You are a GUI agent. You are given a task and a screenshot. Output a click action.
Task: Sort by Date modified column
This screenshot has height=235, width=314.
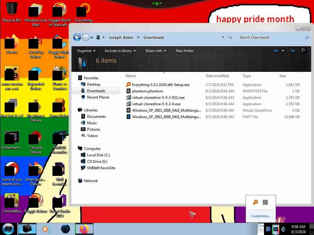tap(217, 76)
